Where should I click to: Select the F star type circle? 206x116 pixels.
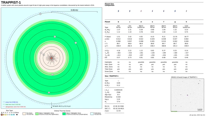pos(8,114)
